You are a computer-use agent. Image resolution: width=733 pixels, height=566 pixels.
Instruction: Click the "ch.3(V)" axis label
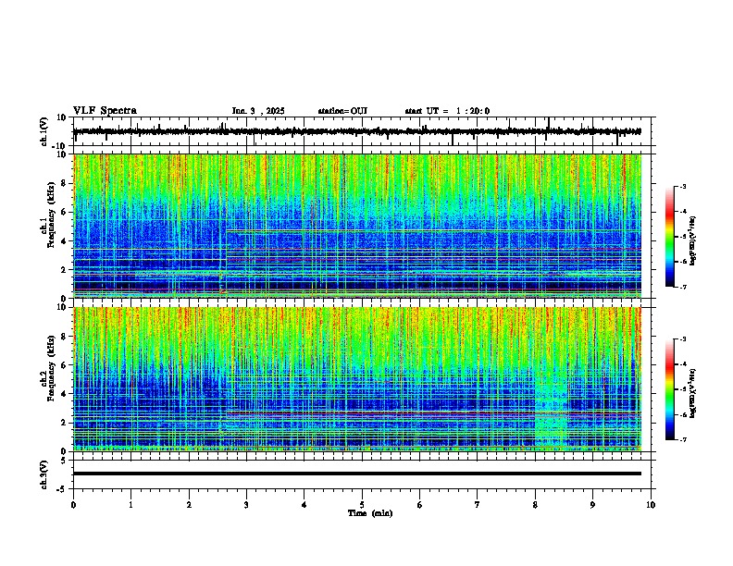pyautogui.click(x=44, y=475)
